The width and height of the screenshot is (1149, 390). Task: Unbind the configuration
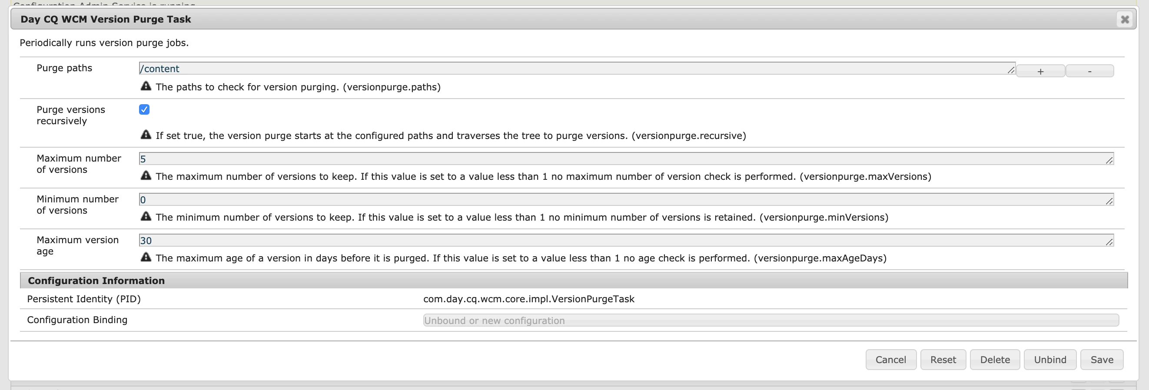[x=1050, y=360]
